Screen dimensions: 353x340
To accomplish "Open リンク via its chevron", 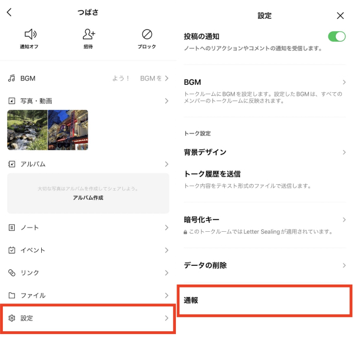I will pyautogui.click(x=166, y=273).
